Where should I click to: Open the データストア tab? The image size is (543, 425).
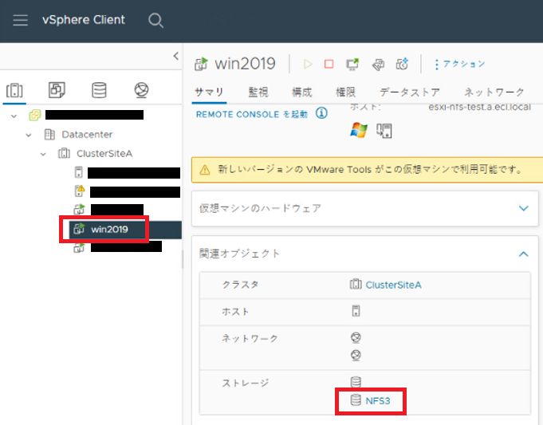(x=408, y=92)
